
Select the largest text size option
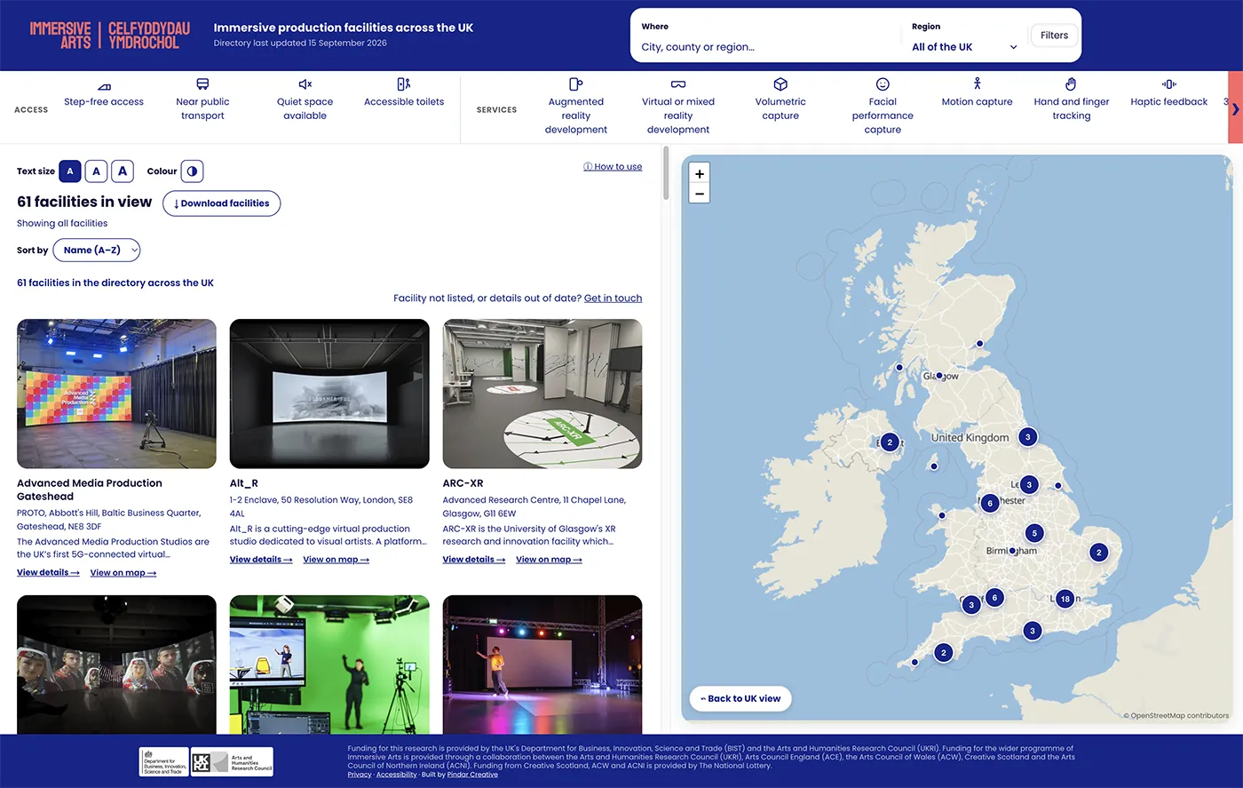tap(123, 171)
